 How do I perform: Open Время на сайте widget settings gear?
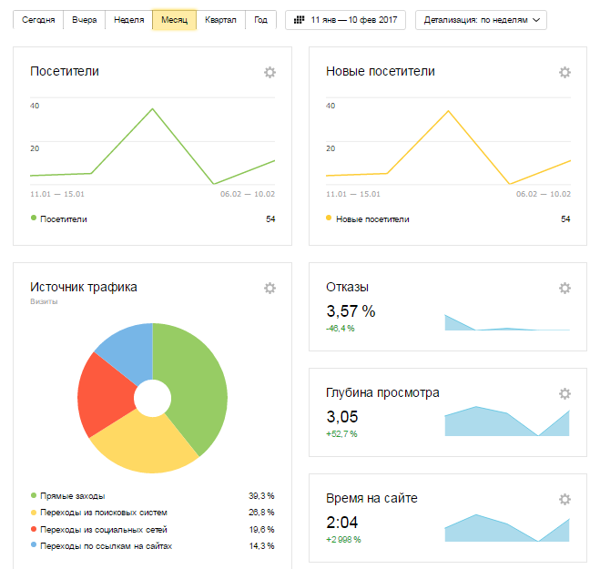coord(565,500)
